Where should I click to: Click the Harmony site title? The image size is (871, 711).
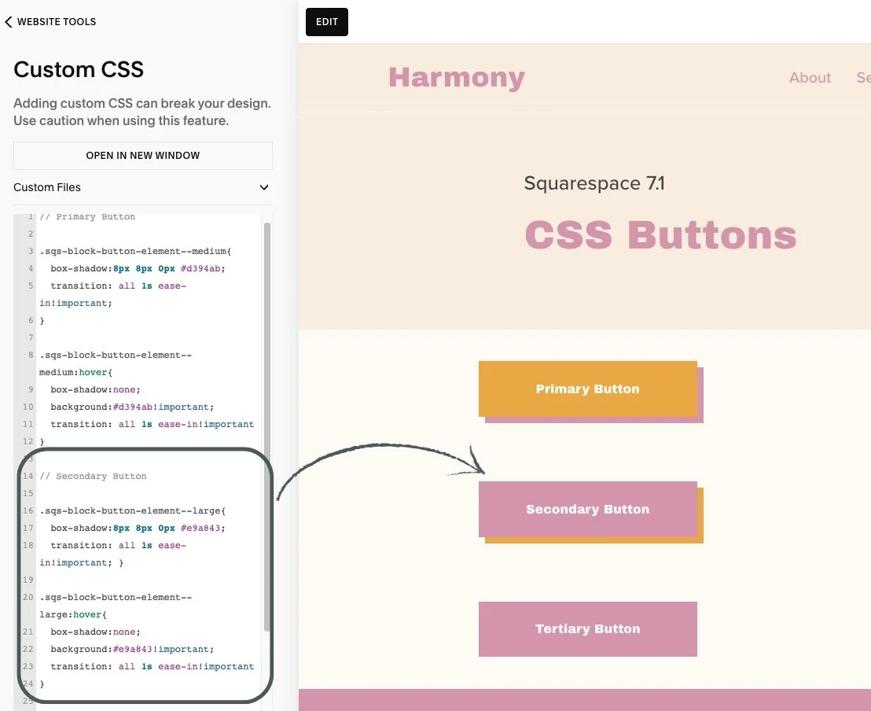coord(457,77)
